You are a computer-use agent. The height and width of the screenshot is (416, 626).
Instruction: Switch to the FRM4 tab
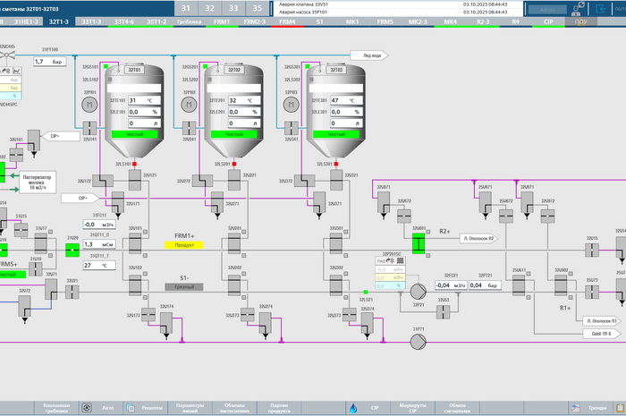coord(287,21)
